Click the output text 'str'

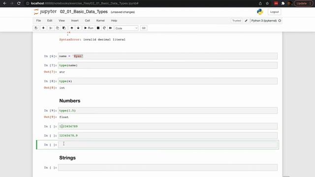tap(62, 72)
